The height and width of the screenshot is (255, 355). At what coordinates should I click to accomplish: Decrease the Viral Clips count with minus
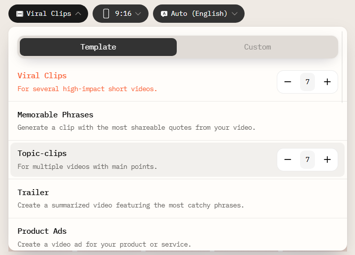(x=288, y=82)
